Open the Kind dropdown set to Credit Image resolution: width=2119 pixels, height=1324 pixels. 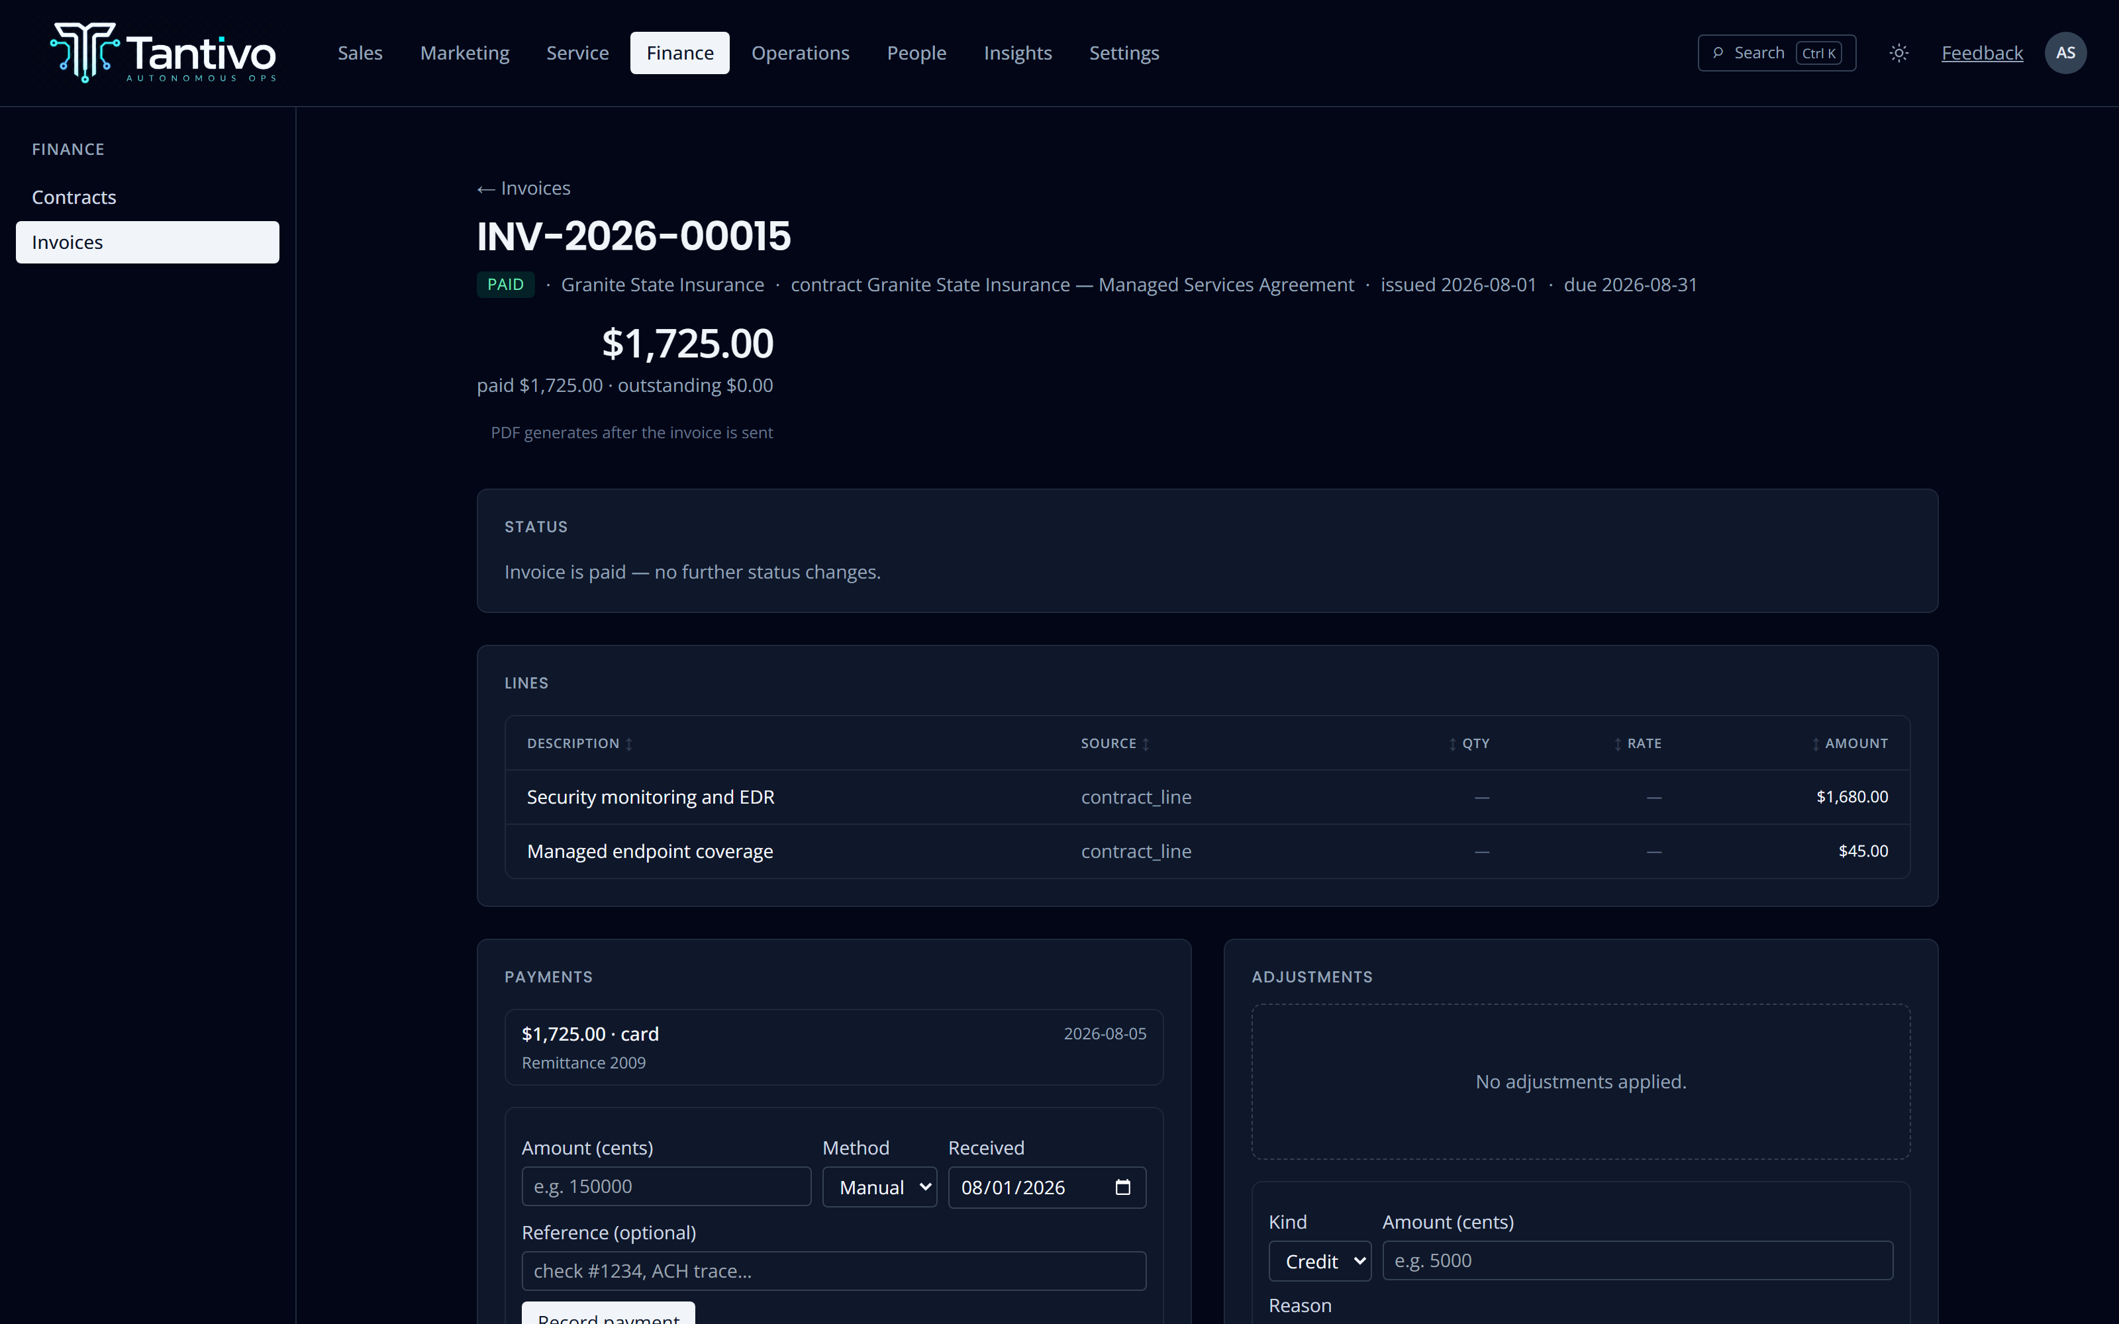coord(1320,1261)
